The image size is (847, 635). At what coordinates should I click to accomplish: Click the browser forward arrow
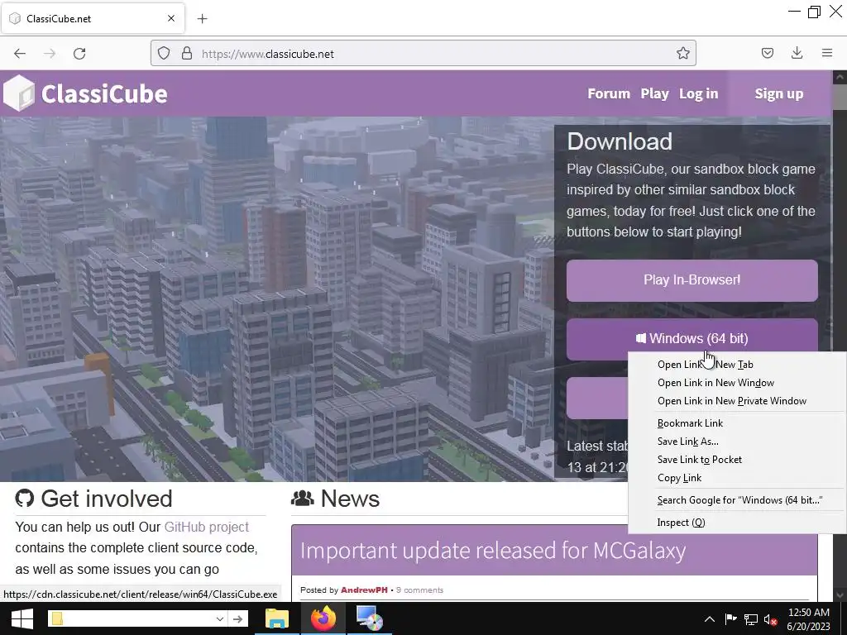point(50,54)
